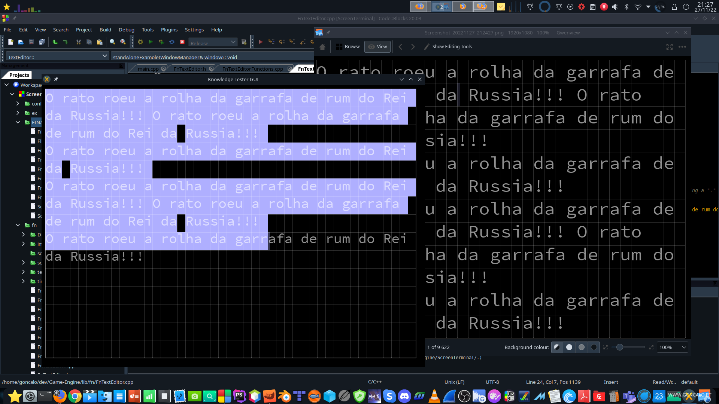The width and height of the screenshot is (719, 404).
Task: Click the function signature selector field
Action: (212, 56)
